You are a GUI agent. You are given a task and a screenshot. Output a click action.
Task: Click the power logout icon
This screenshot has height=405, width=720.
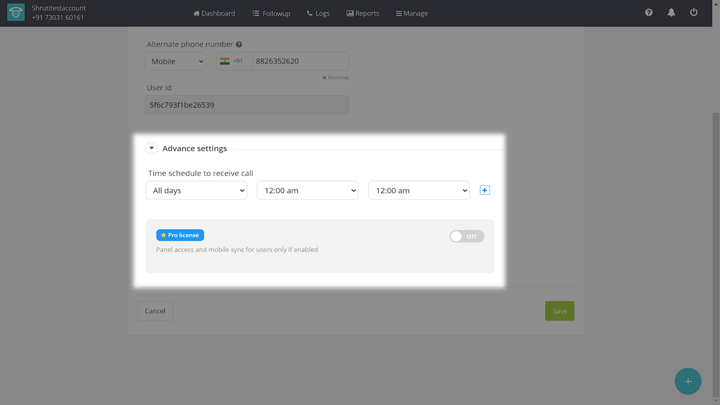(x=694, y=12)
